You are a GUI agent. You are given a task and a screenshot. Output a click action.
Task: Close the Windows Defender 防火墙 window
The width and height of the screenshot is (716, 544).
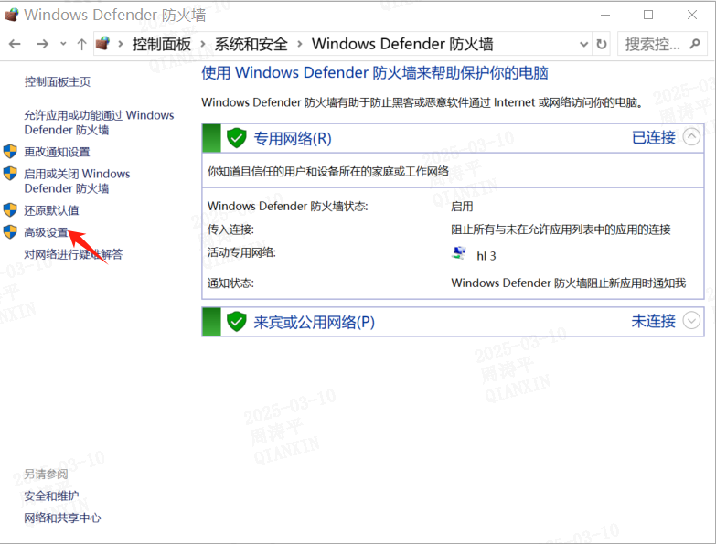(x=692, y=15)
